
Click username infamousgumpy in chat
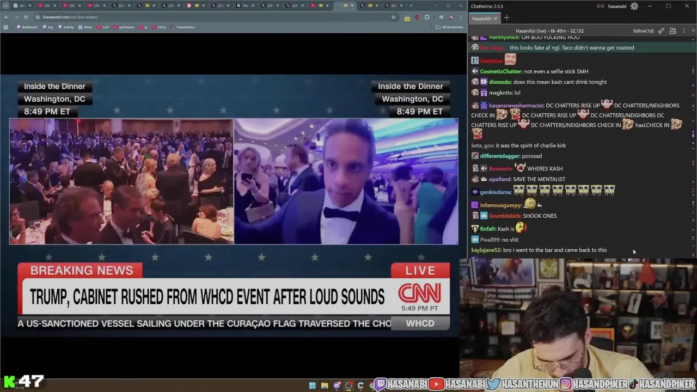(501, 205)
